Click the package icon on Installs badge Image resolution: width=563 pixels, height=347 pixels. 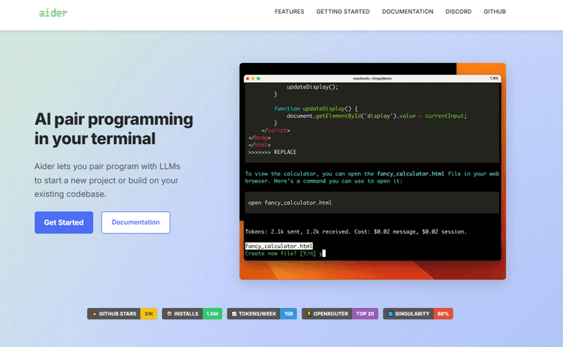pyautogui.click(x=170, y=314)
